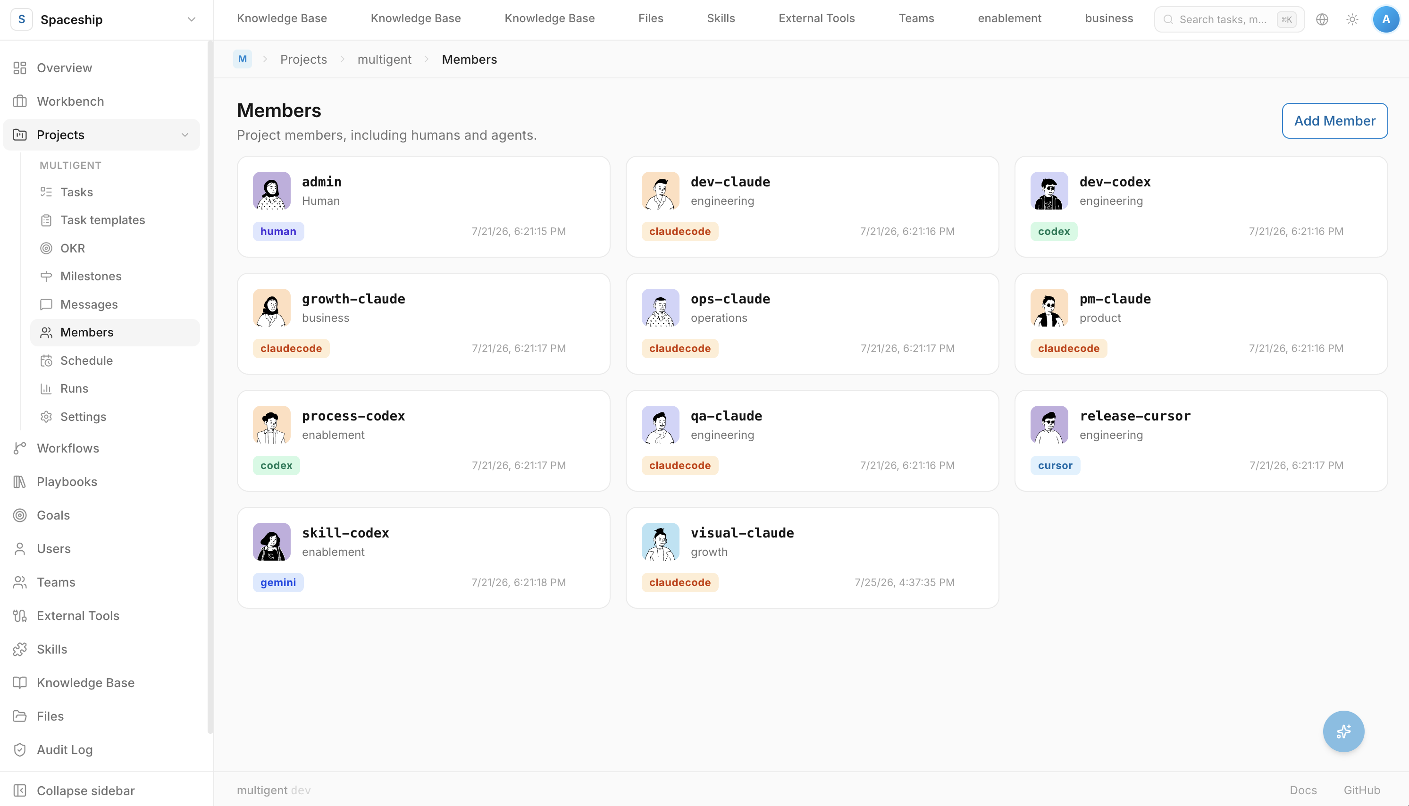Open the Audit Log shield icon
The image size is (1409, 806).
pyautogui.click(x=20, y=749)
